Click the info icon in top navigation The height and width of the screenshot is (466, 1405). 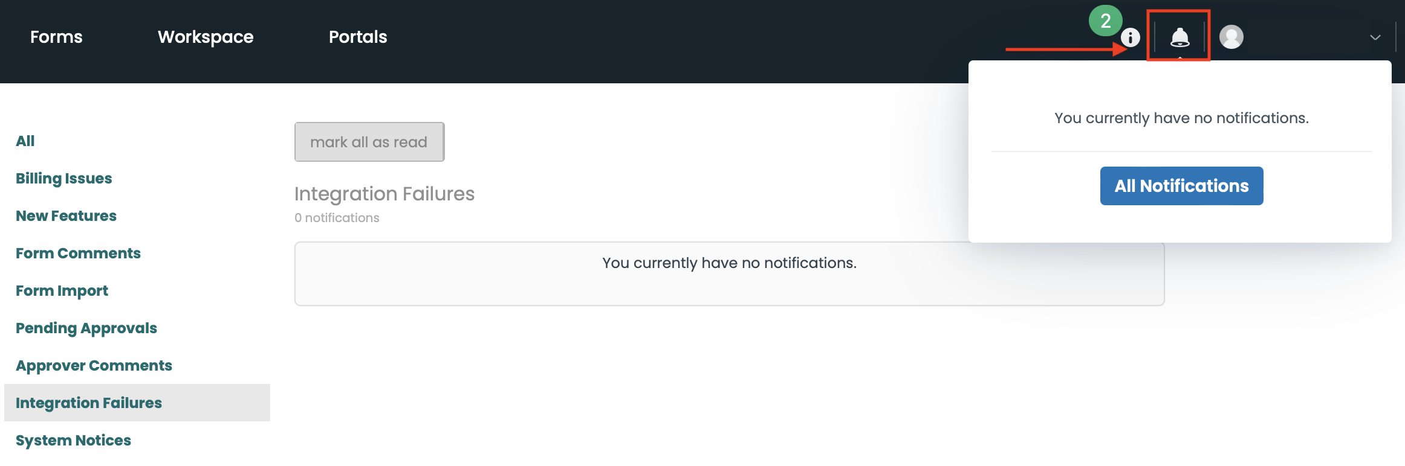point(1130,37)
